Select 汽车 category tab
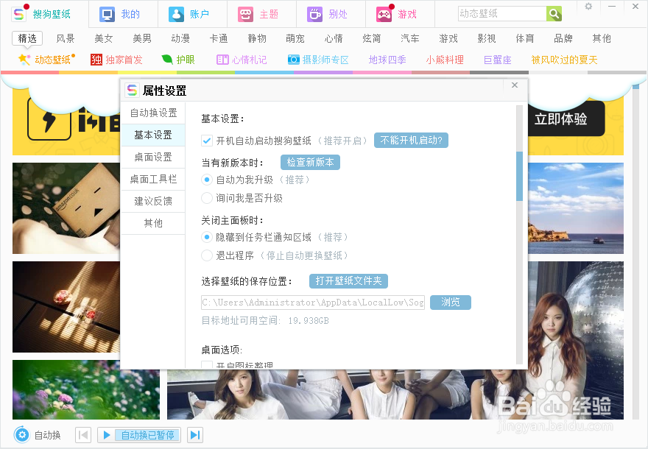Image resolution: width=648 pixels, height=449 pixels. coord(410,38)
